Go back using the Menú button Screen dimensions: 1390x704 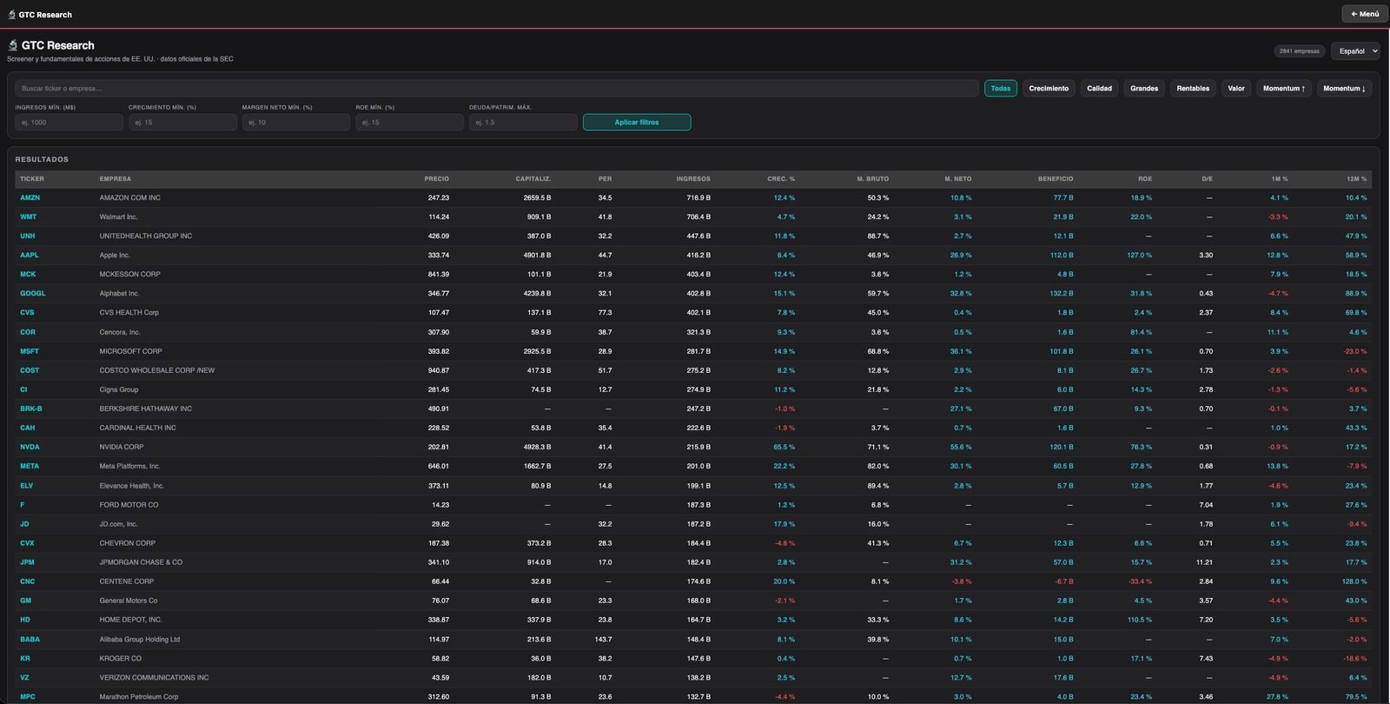[x=1365, y=14]
